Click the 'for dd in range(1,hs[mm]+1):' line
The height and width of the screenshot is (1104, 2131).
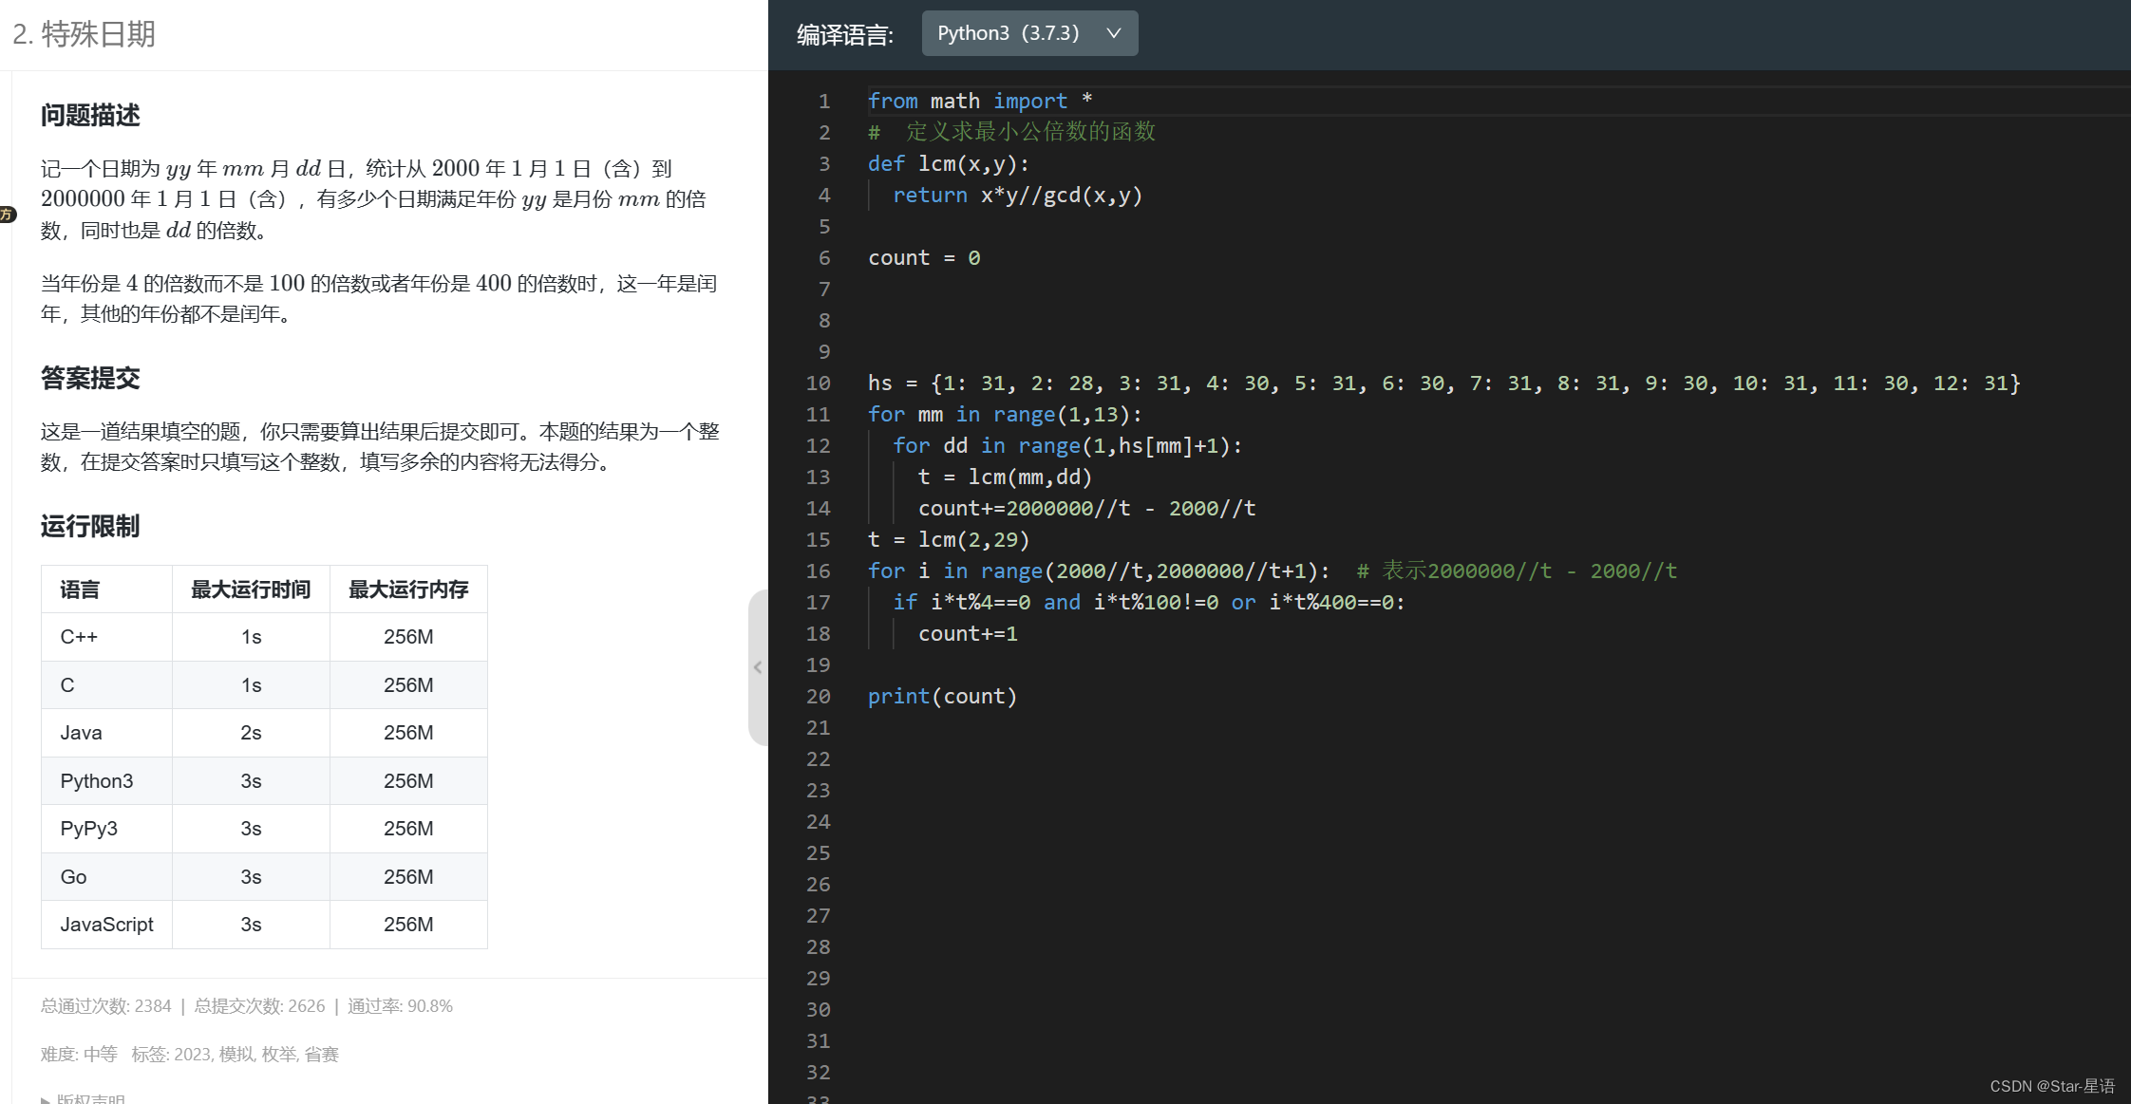click(x=1067, y=445)
